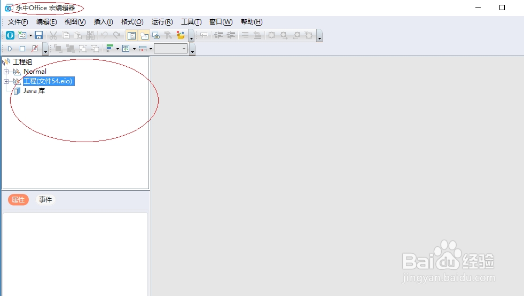
Task: Open the 帮助(H) menu
Action: pyautogui.click(x=252, y=22)
